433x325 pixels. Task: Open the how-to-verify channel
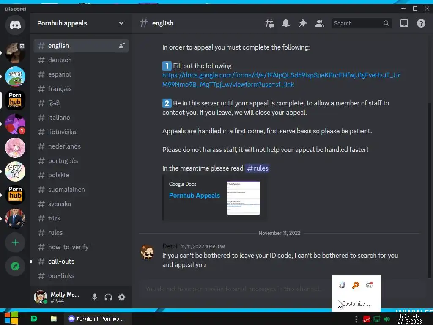[81, 247]
